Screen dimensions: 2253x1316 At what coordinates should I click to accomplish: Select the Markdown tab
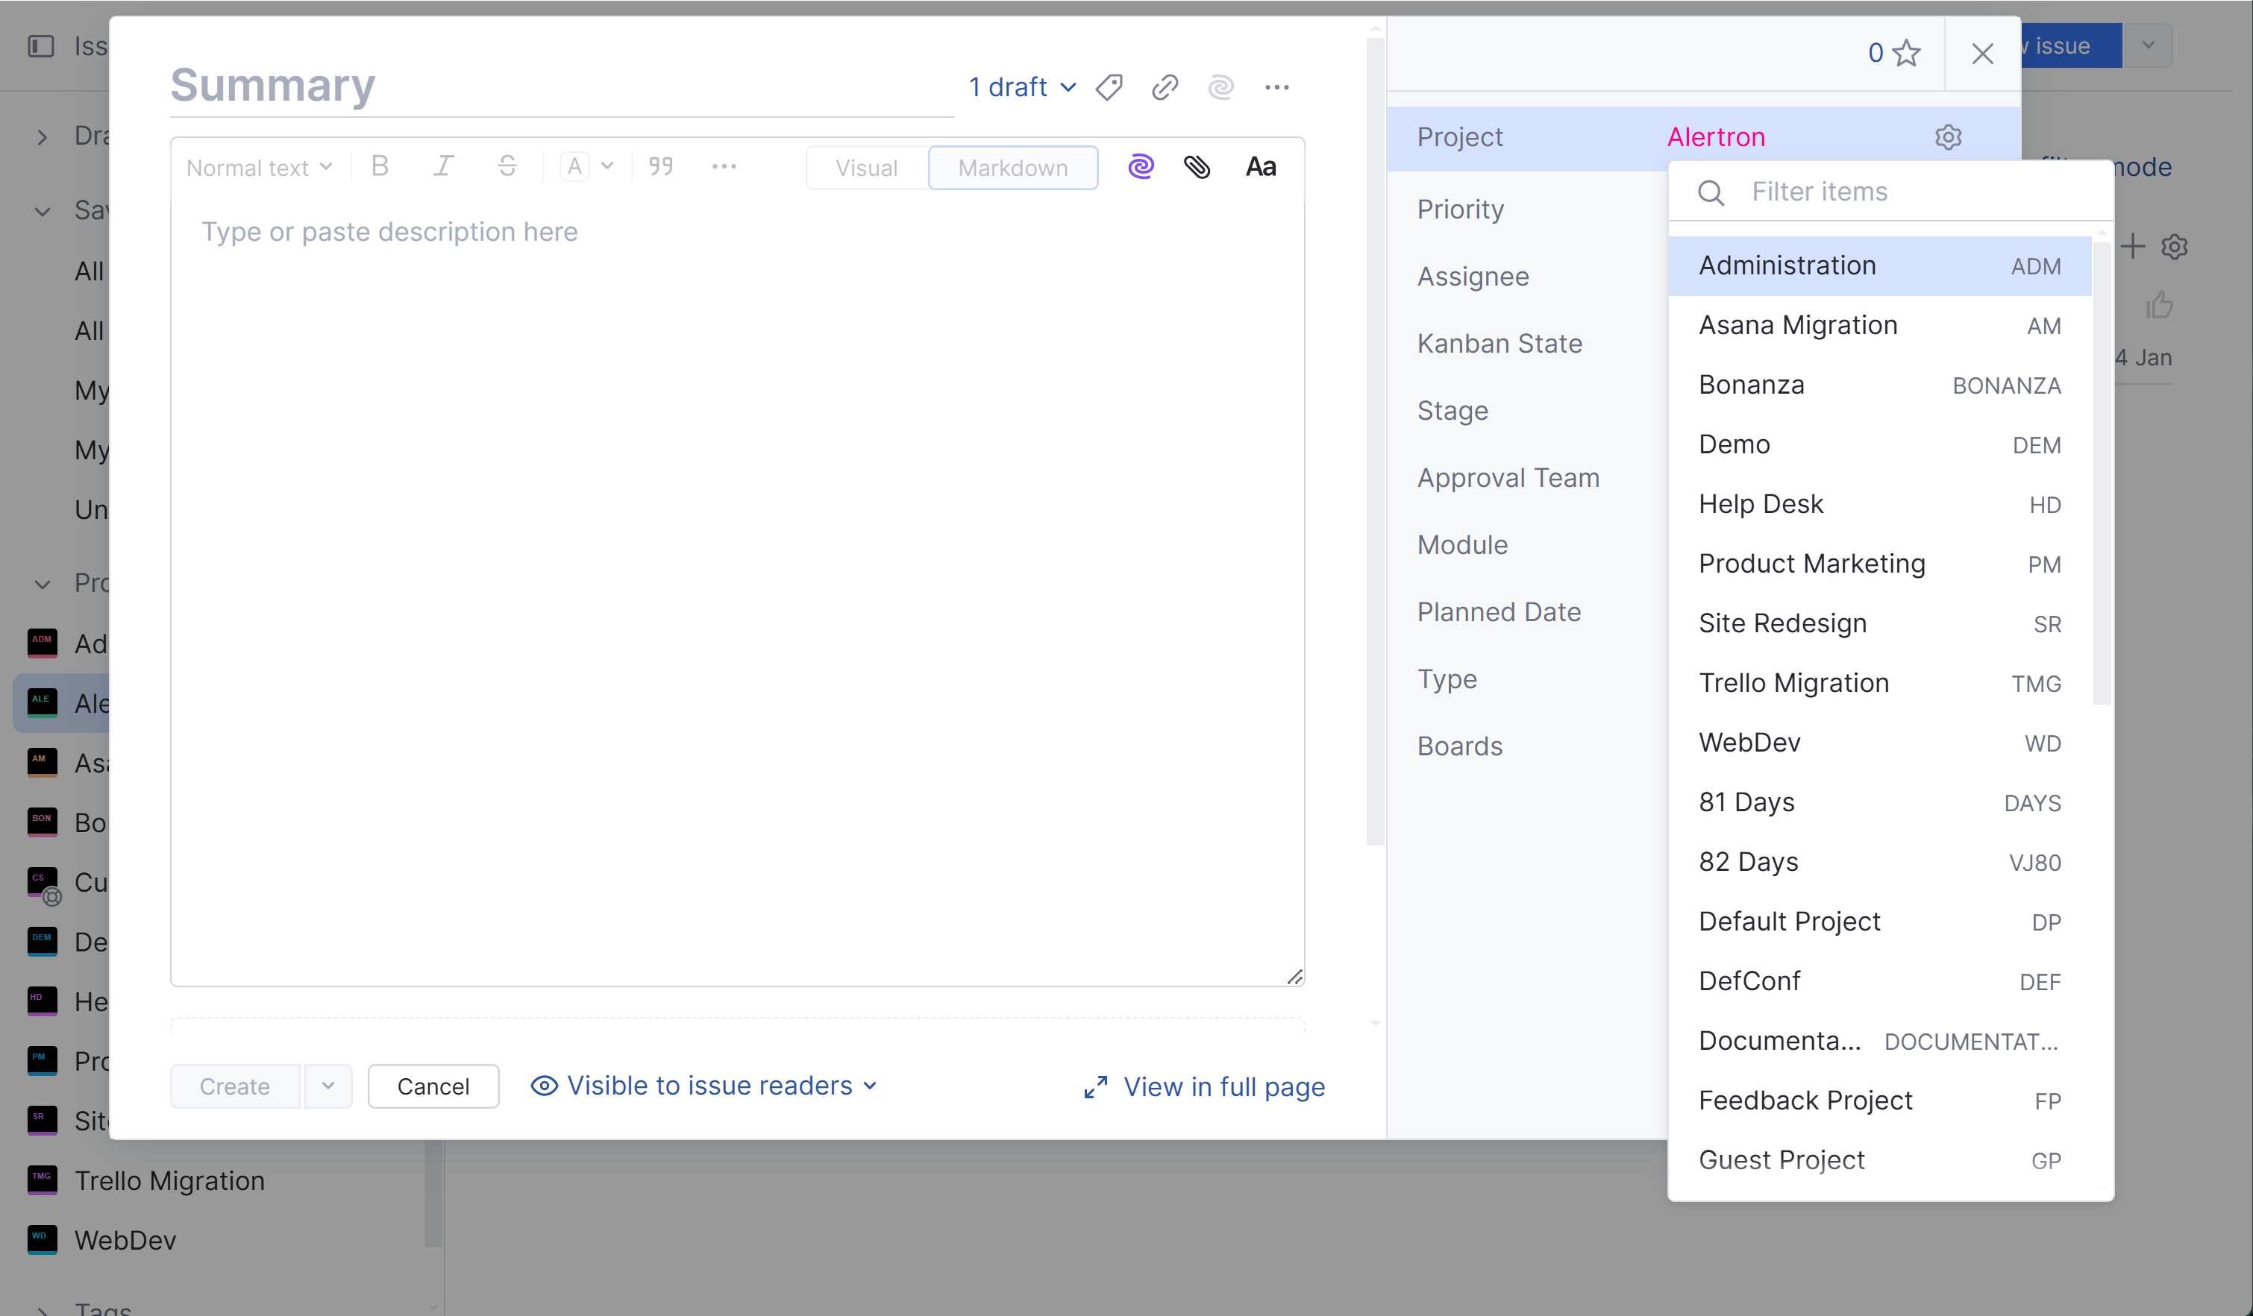pos(1013,167)
